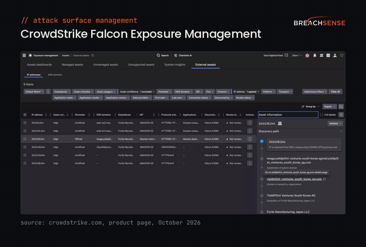Click the Assets breadcrumb
This screenshot has width=366, height=247.
click(65, 55)
